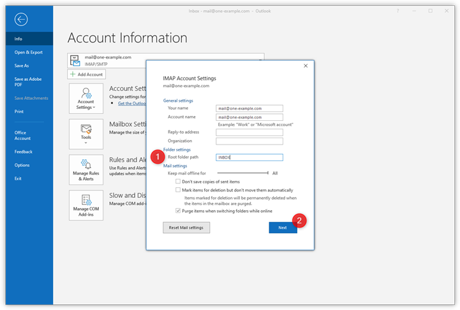Click the Folder settings heading

[x=177, y=150]
